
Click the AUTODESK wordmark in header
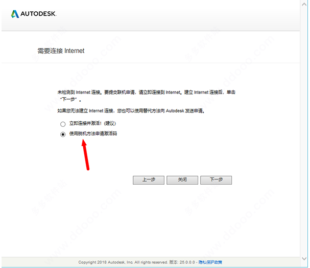point(38,14)
